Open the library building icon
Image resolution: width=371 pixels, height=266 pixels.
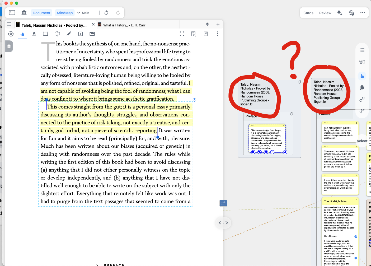point(24,13)
